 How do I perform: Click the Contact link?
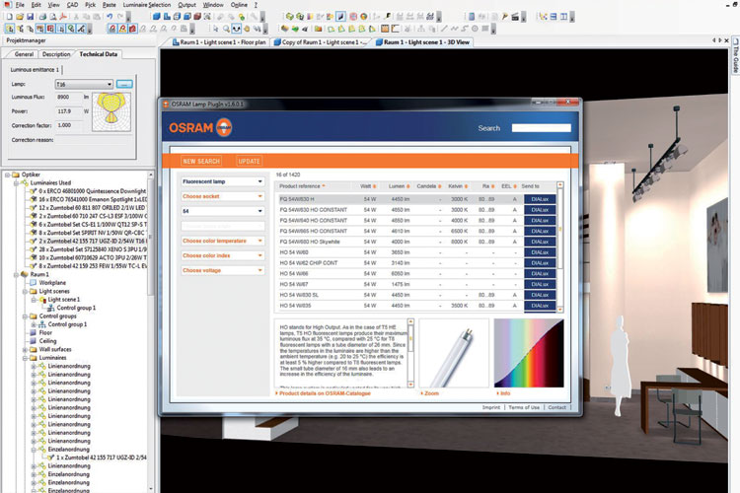pyautogui.click(x=556, y=407)
